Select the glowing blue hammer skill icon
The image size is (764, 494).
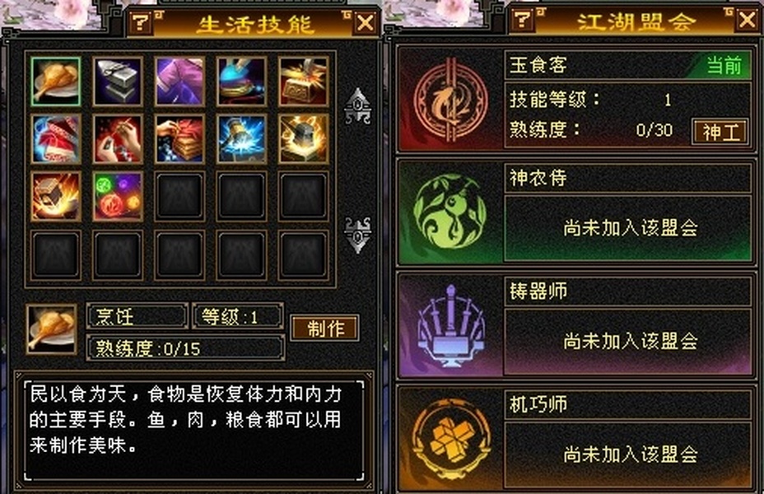[242, 139]
